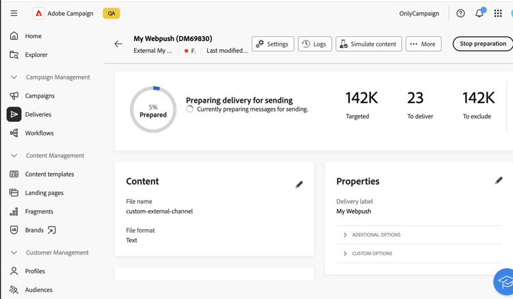Open the delivery Logs
The image size is (513, 299).
(315, 44)
